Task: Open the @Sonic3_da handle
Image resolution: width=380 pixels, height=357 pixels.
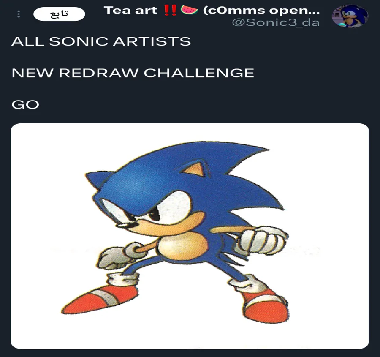Action: coord(276,22)
